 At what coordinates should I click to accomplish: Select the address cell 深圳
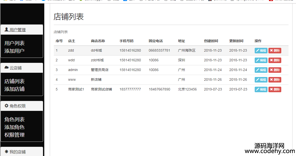(181, 60)
